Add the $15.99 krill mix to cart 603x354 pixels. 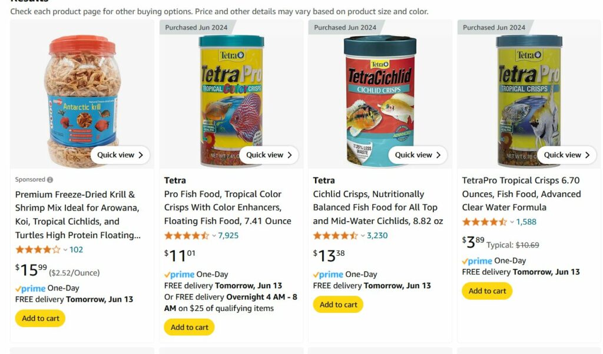[41, 319]
